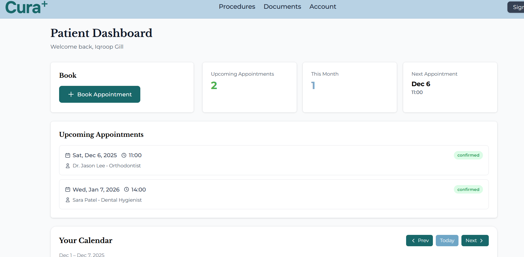Click the Cura+ logo
The height and width of the screenshot is (257, 524).
(x=26, y=8)
